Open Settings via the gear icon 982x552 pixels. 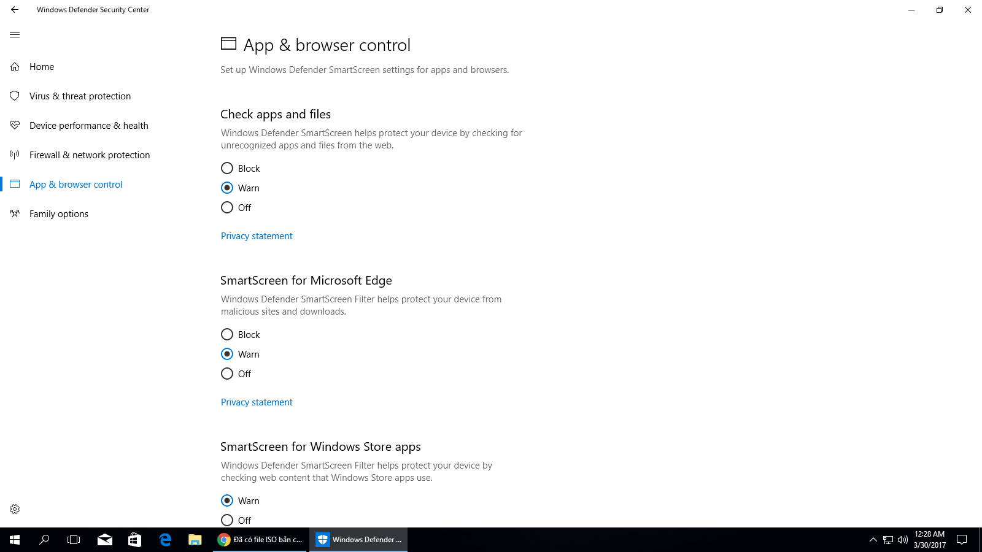point(15,509)
